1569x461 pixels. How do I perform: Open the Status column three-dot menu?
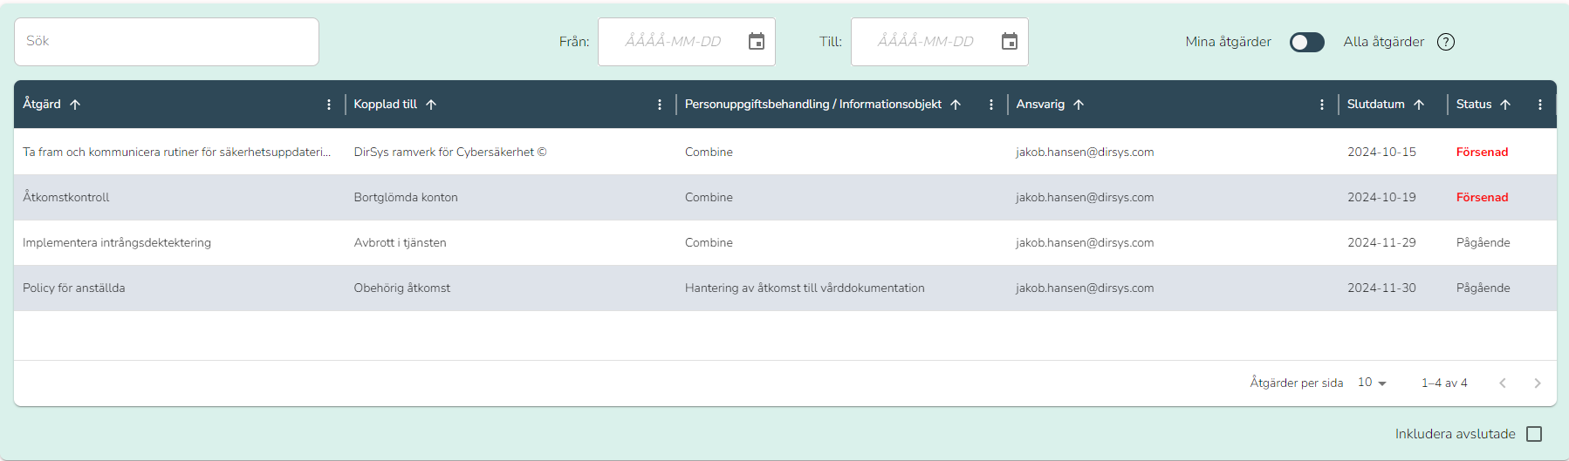pos(1540,105)
